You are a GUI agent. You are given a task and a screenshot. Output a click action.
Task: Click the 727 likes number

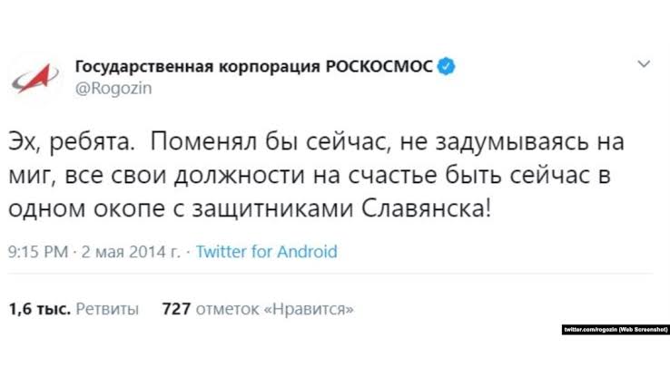[x=175, y=309]
